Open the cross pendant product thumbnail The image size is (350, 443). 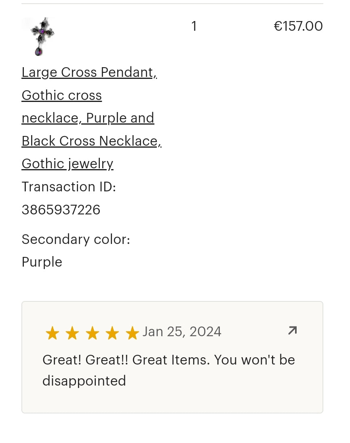click(39, 37)
